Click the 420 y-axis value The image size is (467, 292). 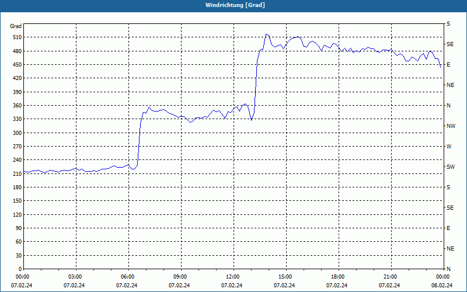pyautogui.click(x=18, y=78)
